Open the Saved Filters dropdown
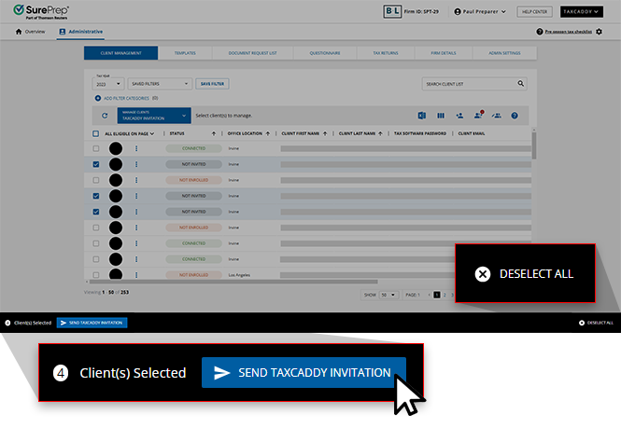The image size is (621, 428). click(160, 84)
